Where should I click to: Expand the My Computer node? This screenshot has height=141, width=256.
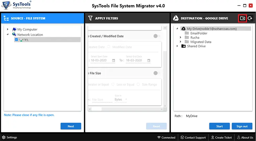pyautogui.click(x=7, y=29)
